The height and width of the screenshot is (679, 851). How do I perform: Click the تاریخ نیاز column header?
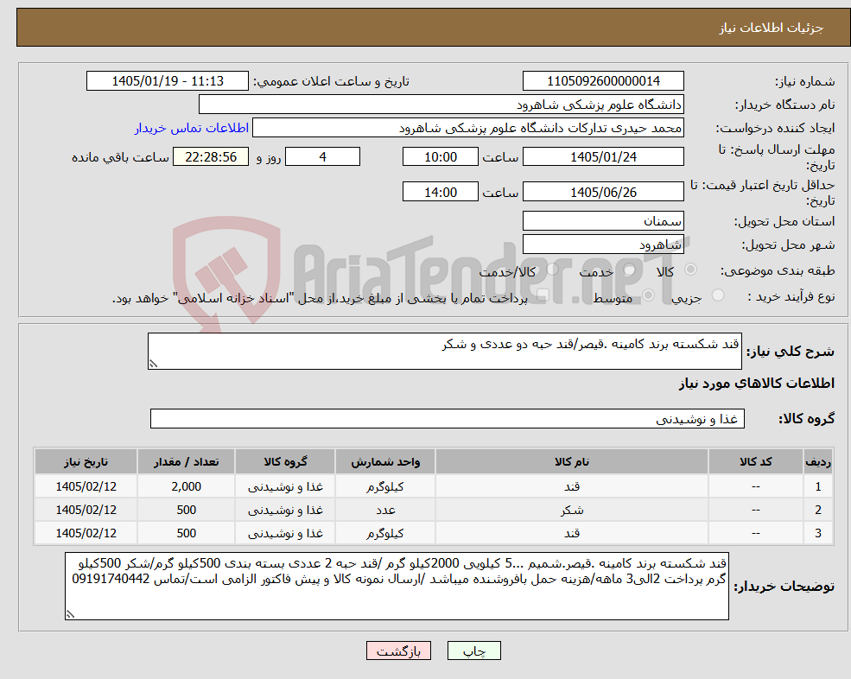click(x=86, y=461)
